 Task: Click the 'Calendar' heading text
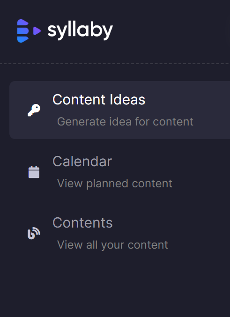point(82,162)
